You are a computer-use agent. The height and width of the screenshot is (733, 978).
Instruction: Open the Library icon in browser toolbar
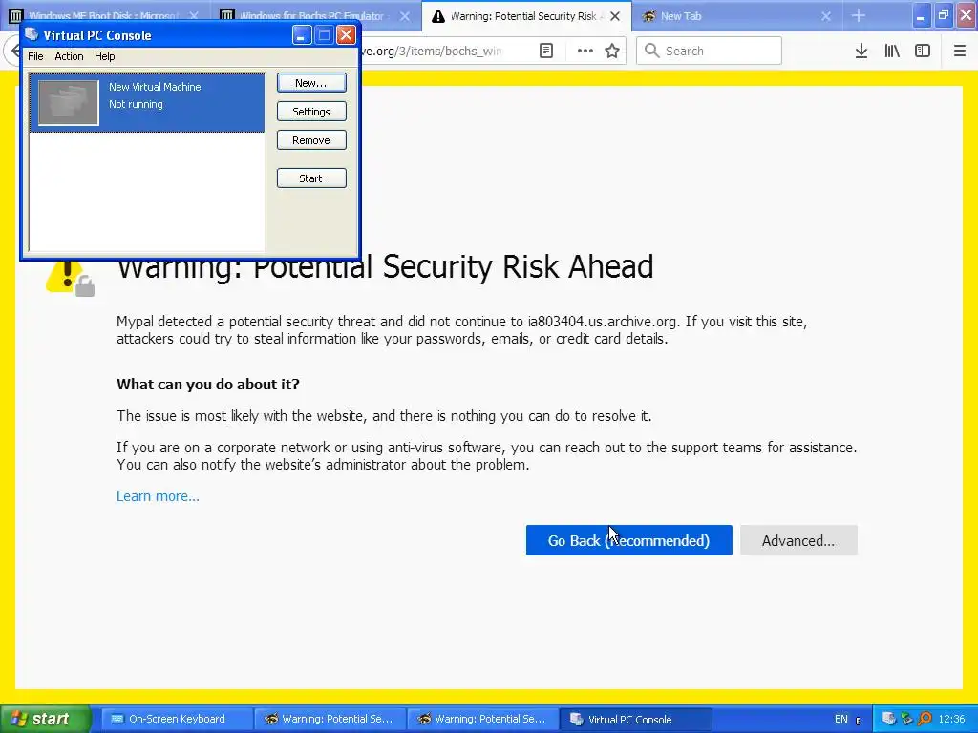892,52
